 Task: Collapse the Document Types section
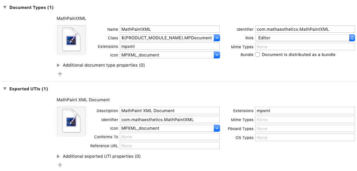click(5, 8)
